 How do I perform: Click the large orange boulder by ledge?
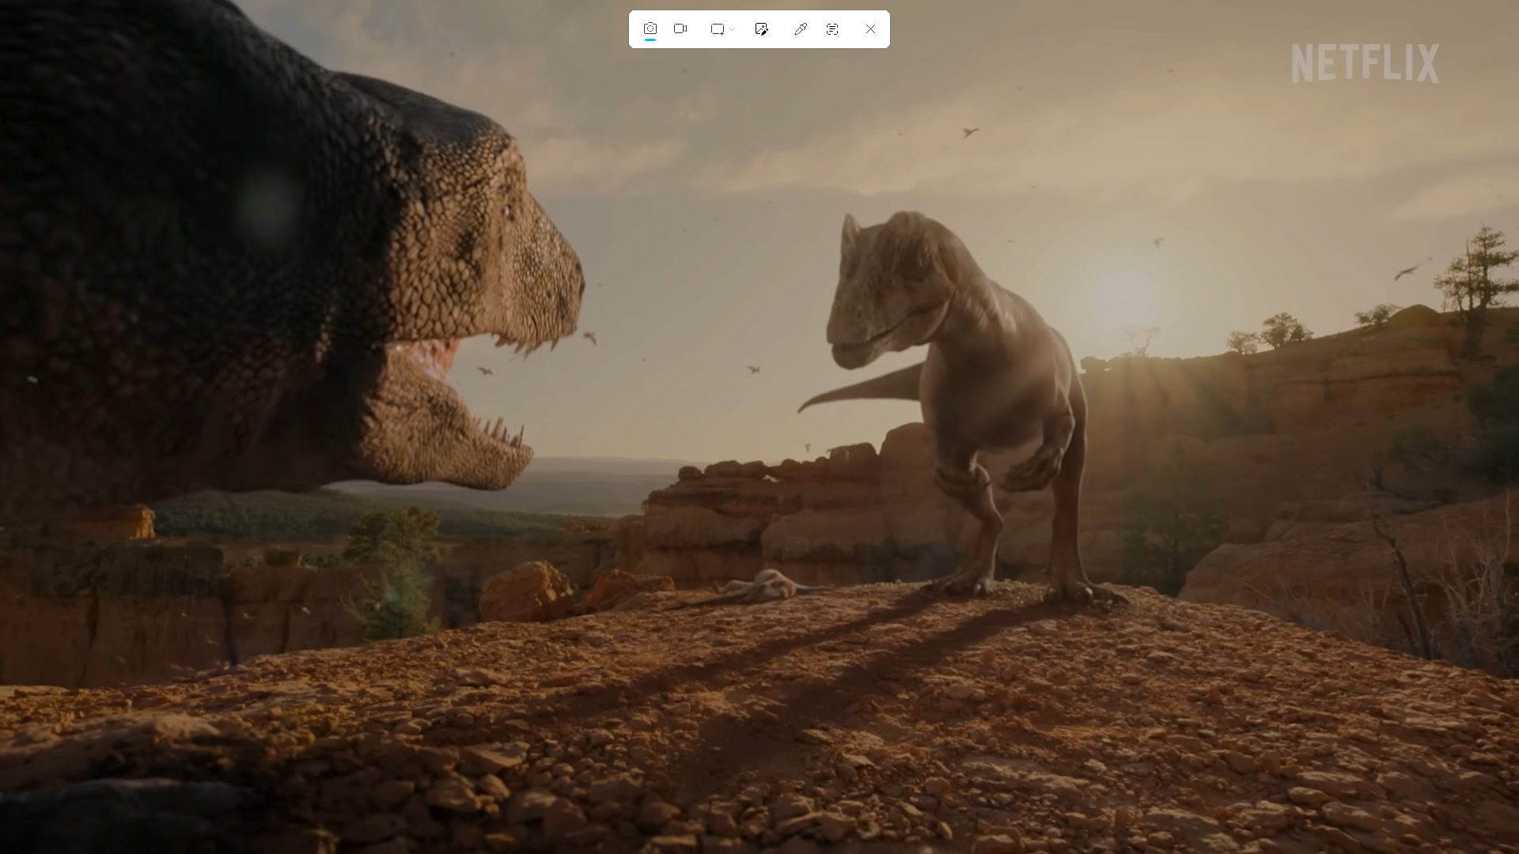pyautogui.click(x=526, y=591)
